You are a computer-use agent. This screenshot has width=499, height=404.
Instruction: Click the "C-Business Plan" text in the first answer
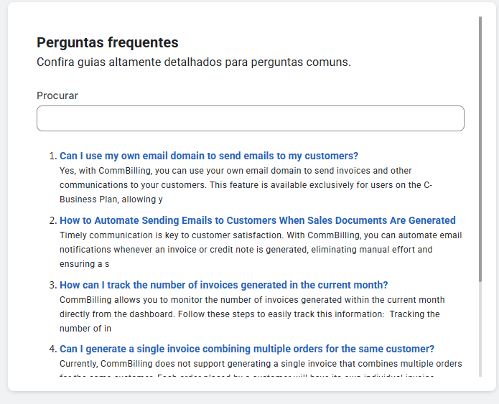tap(93, 199)
